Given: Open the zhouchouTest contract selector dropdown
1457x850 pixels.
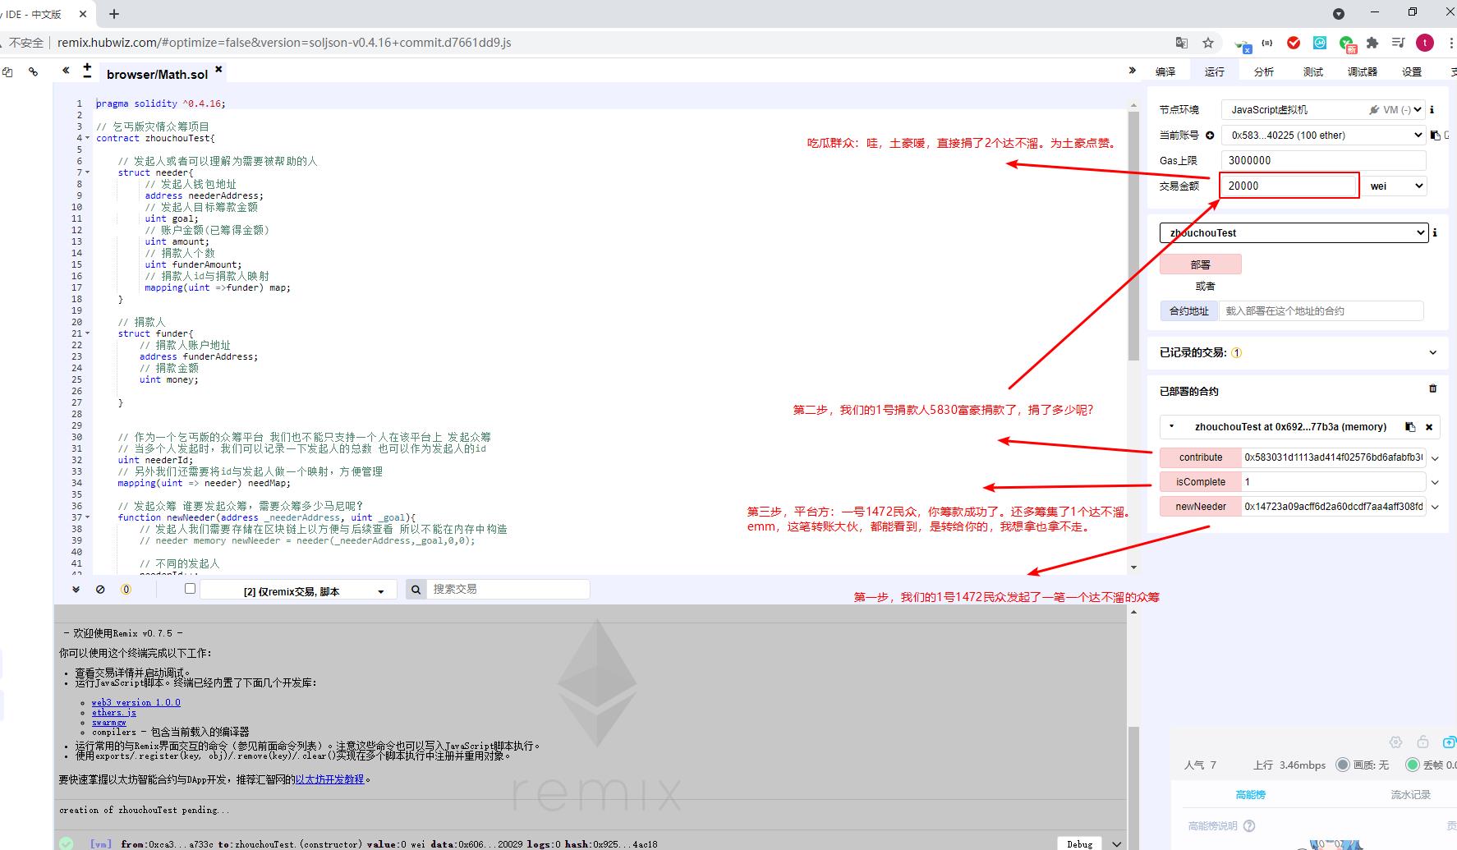Looking at the screenshot, I should (1294, 232).
